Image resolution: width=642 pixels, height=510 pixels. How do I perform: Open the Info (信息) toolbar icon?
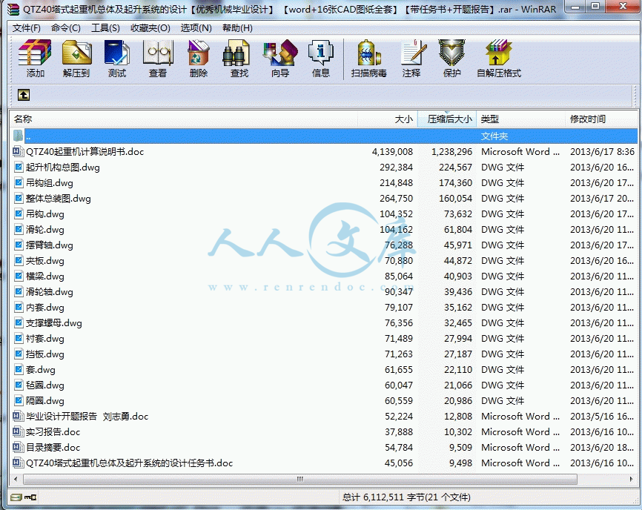point(320,53)
